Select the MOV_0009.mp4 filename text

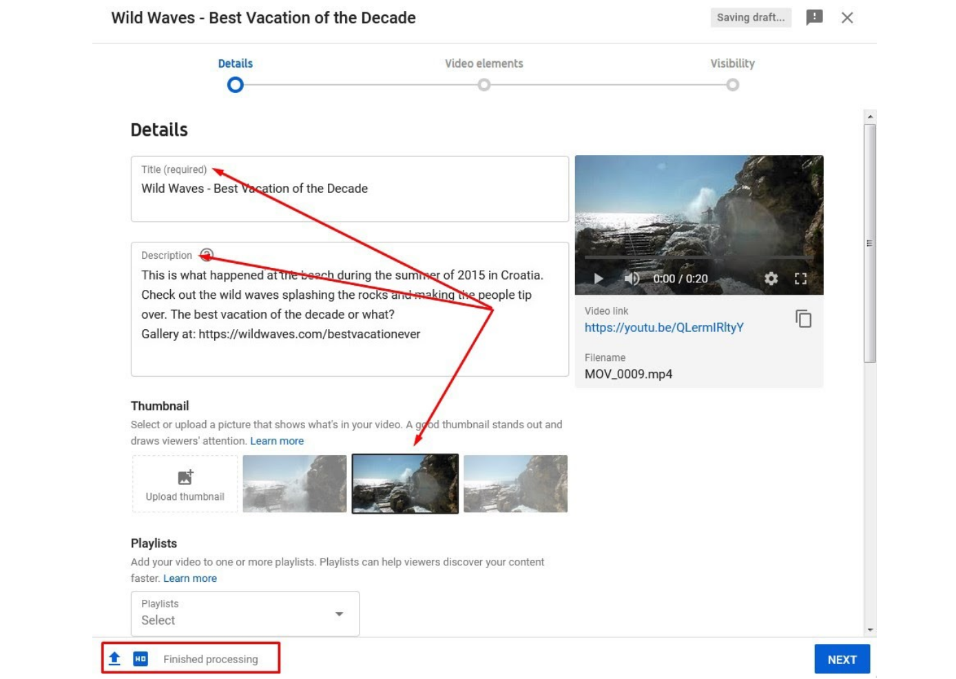(628, 374)
